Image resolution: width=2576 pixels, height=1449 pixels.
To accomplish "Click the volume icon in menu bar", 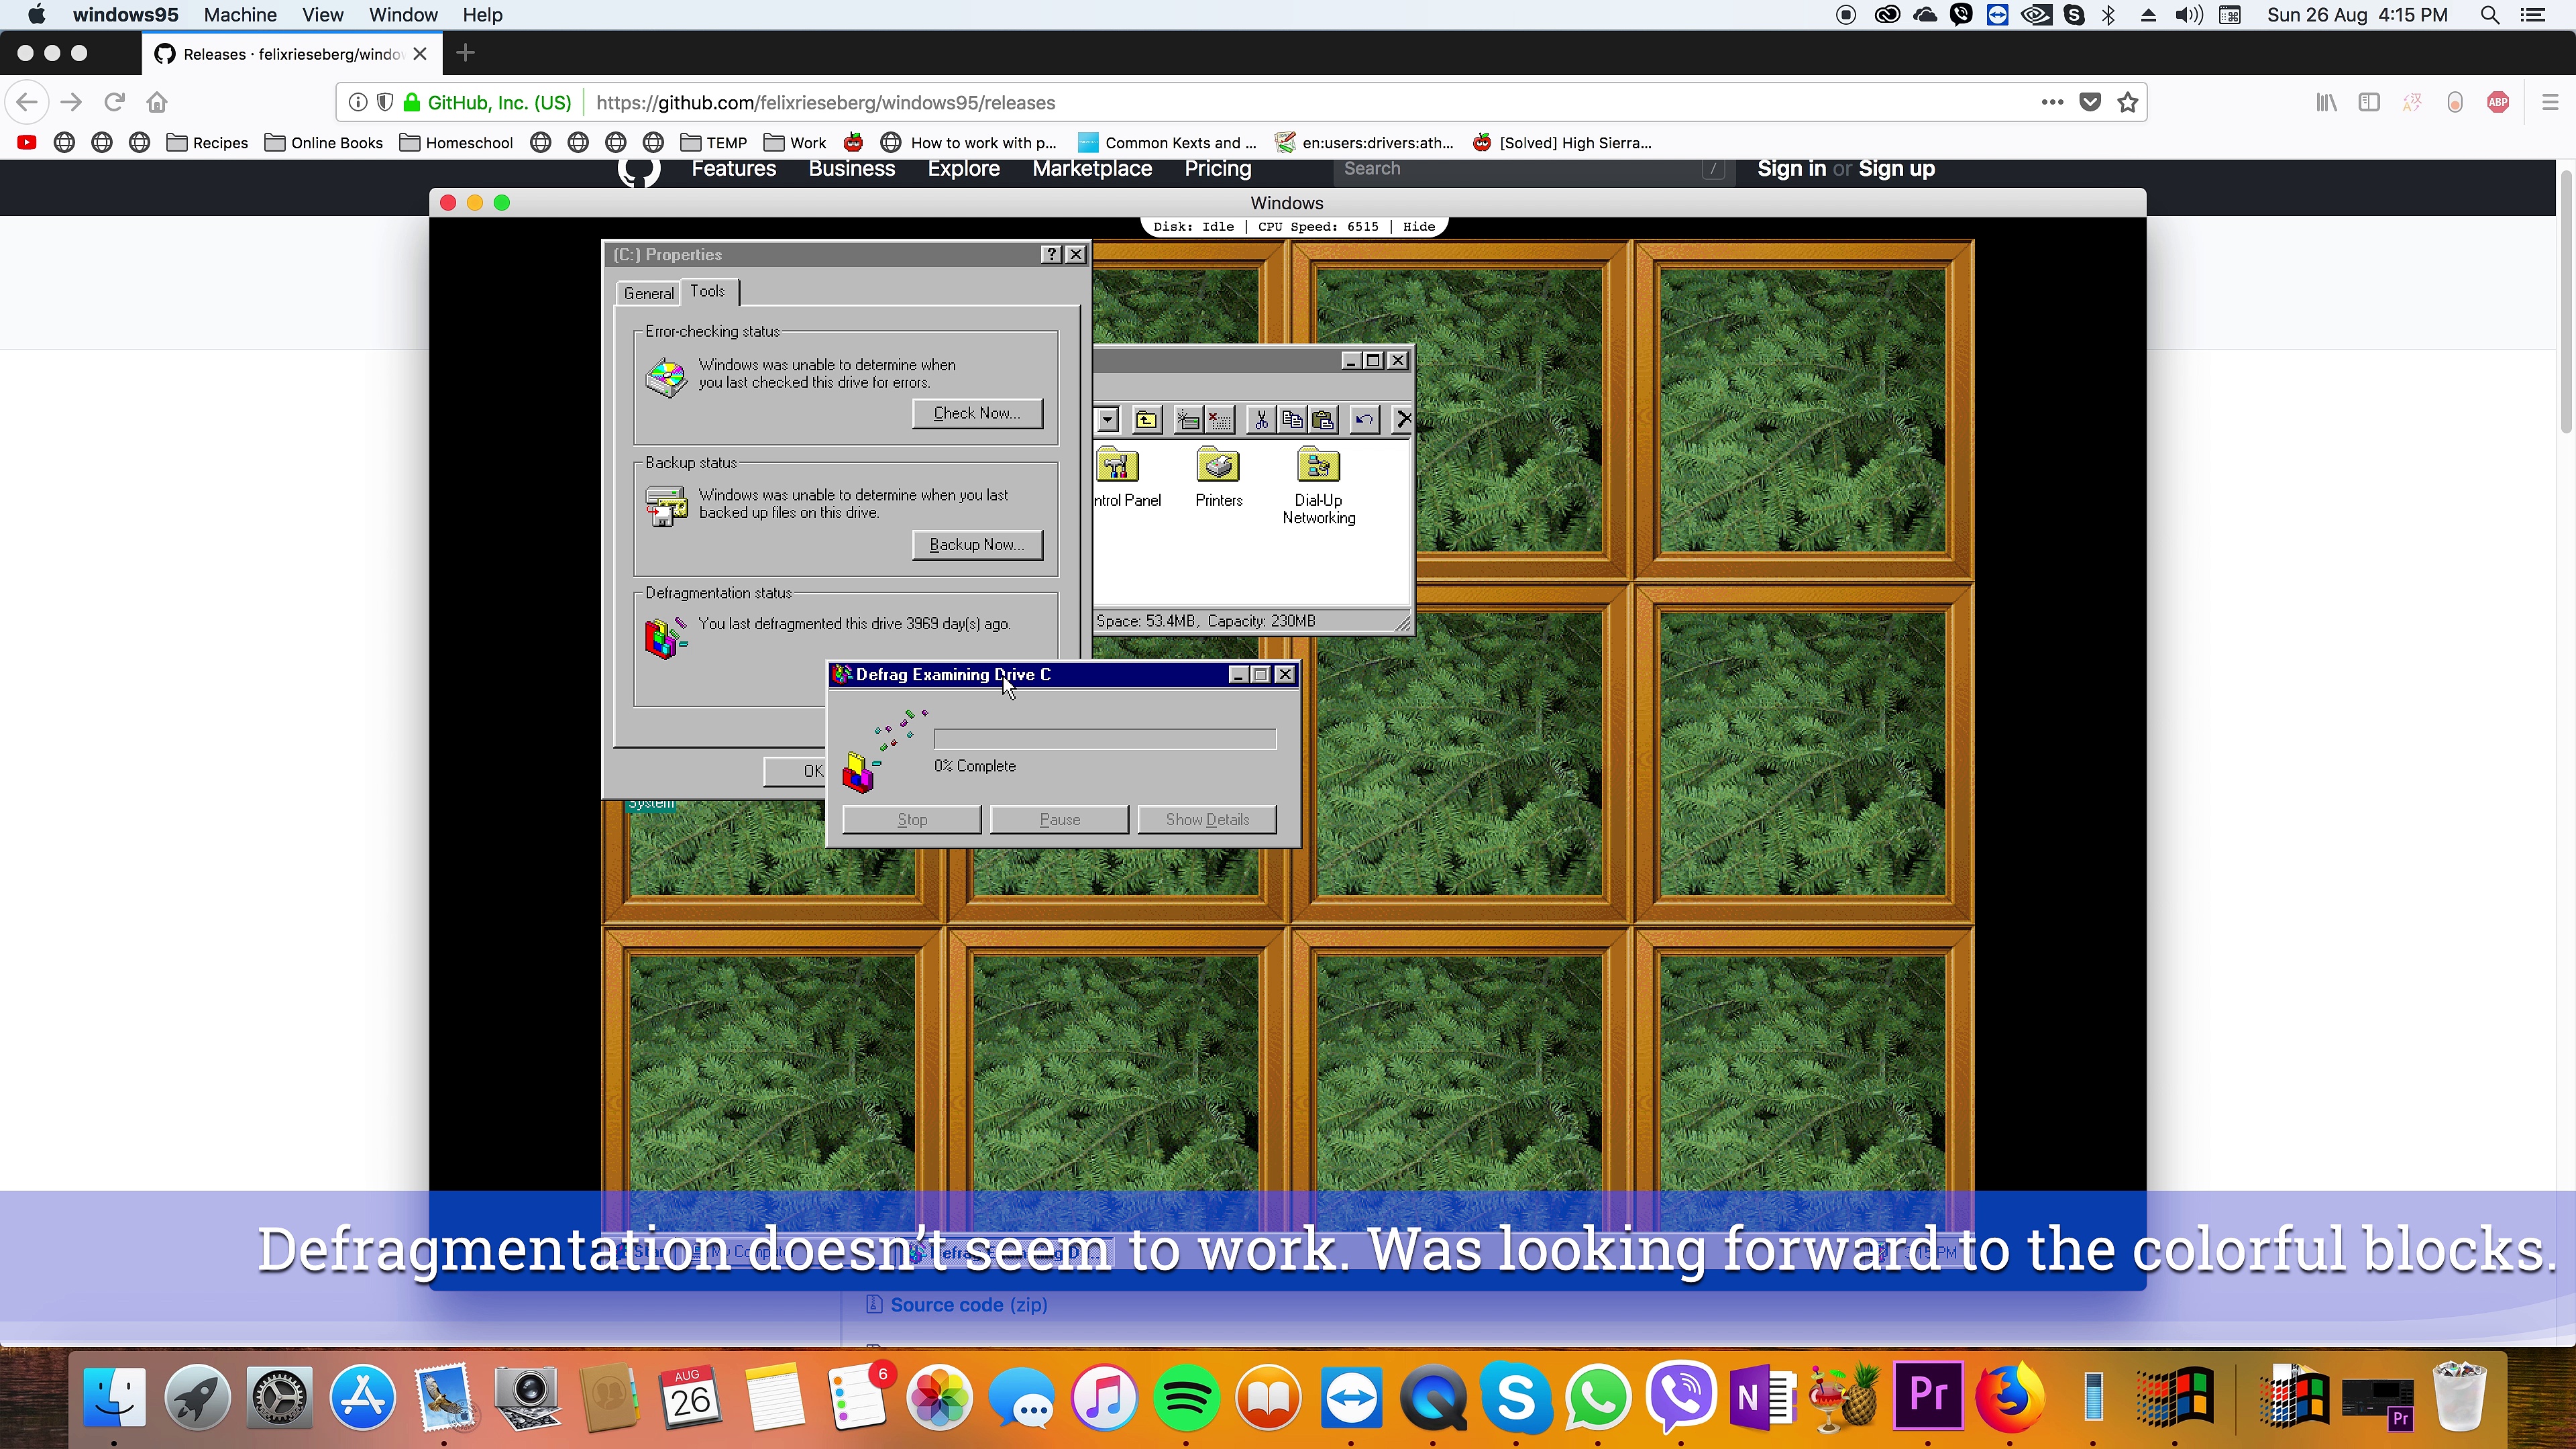I will click(x=2188, y=15).
